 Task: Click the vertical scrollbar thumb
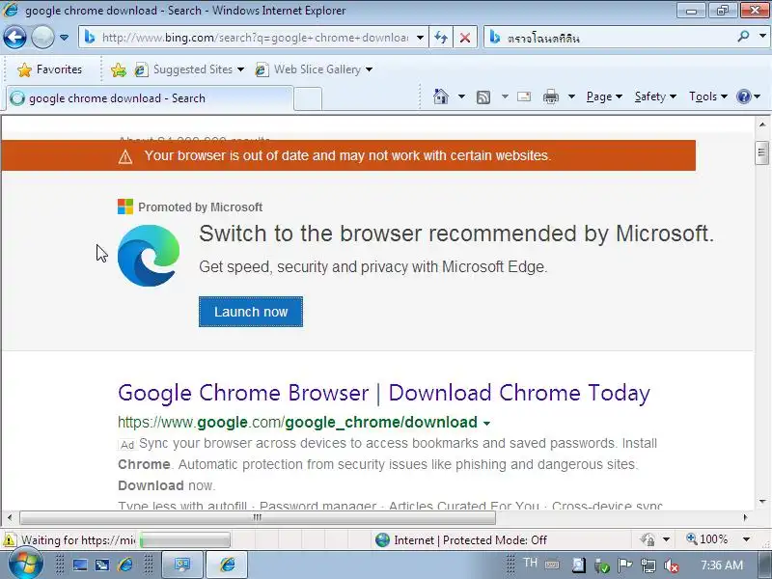pyautogui.click(x=762, y=152)
